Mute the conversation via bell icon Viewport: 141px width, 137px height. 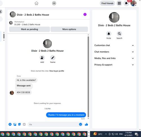[x=109, y=34]
